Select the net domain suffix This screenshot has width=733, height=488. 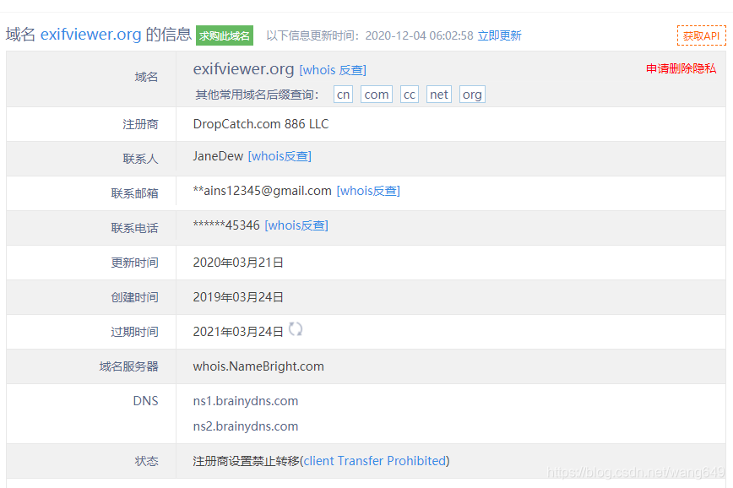pos(439,95)
